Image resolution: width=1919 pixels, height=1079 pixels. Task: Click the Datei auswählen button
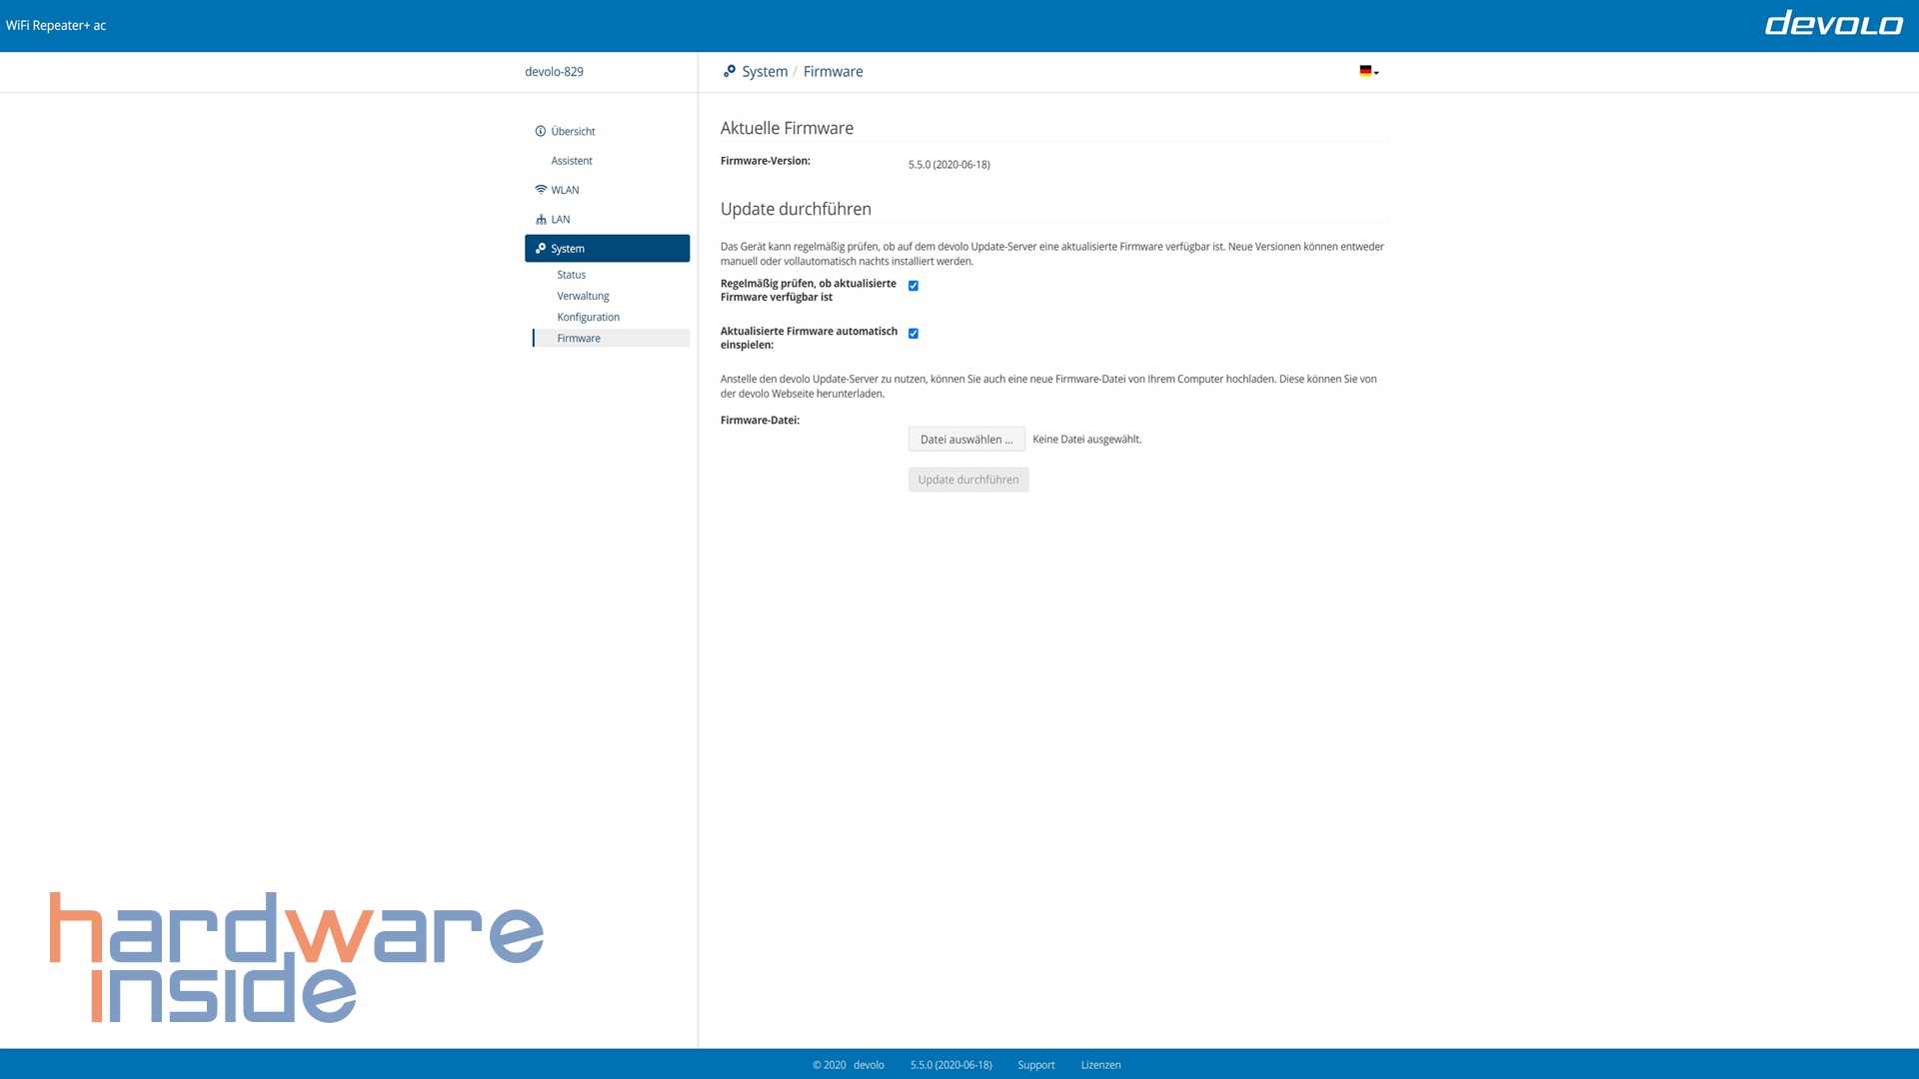966,439
